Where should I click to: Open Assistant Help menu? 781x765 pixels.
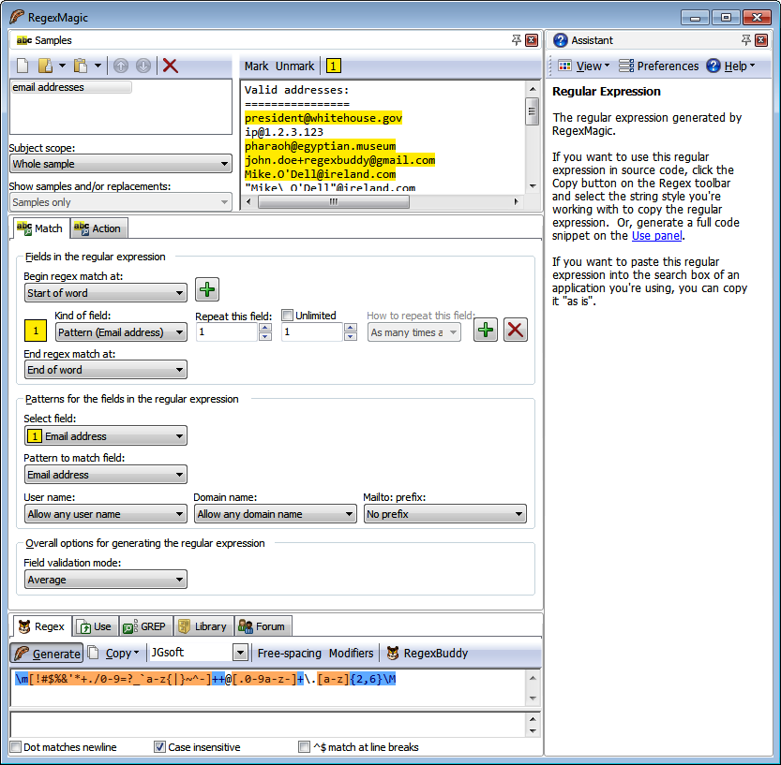coord(730,66)
